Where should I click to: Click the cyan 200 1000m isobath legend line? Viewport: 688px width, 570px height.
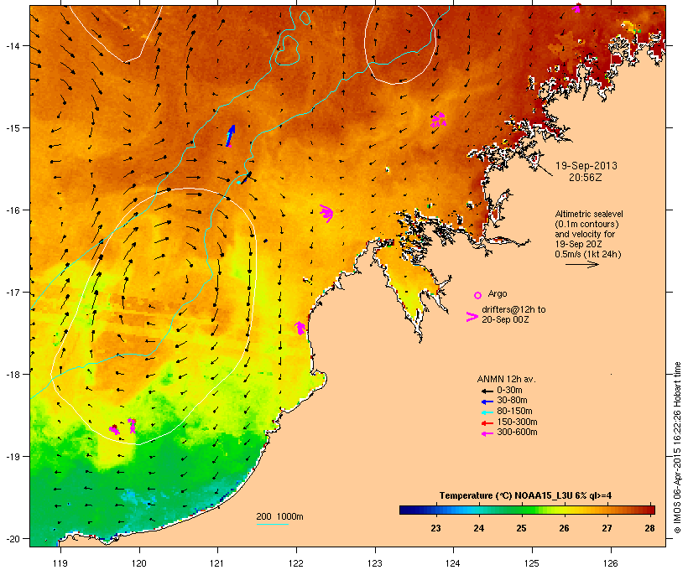272,524
